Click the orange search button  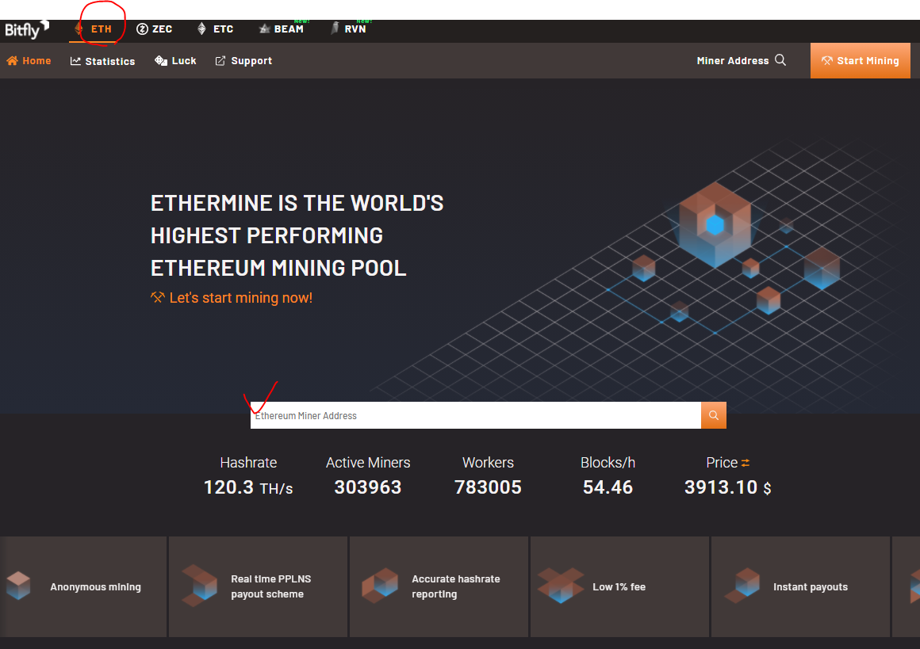click(714, 415)
